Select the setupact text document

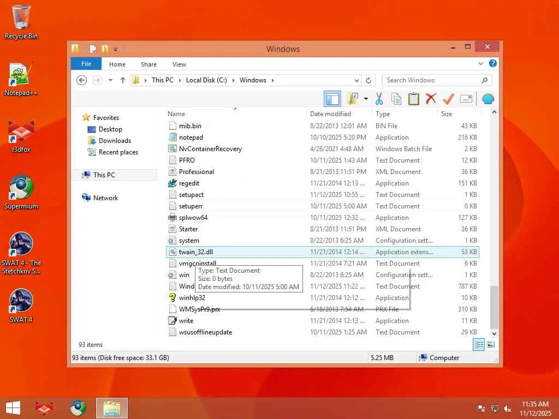coord(191,195)
